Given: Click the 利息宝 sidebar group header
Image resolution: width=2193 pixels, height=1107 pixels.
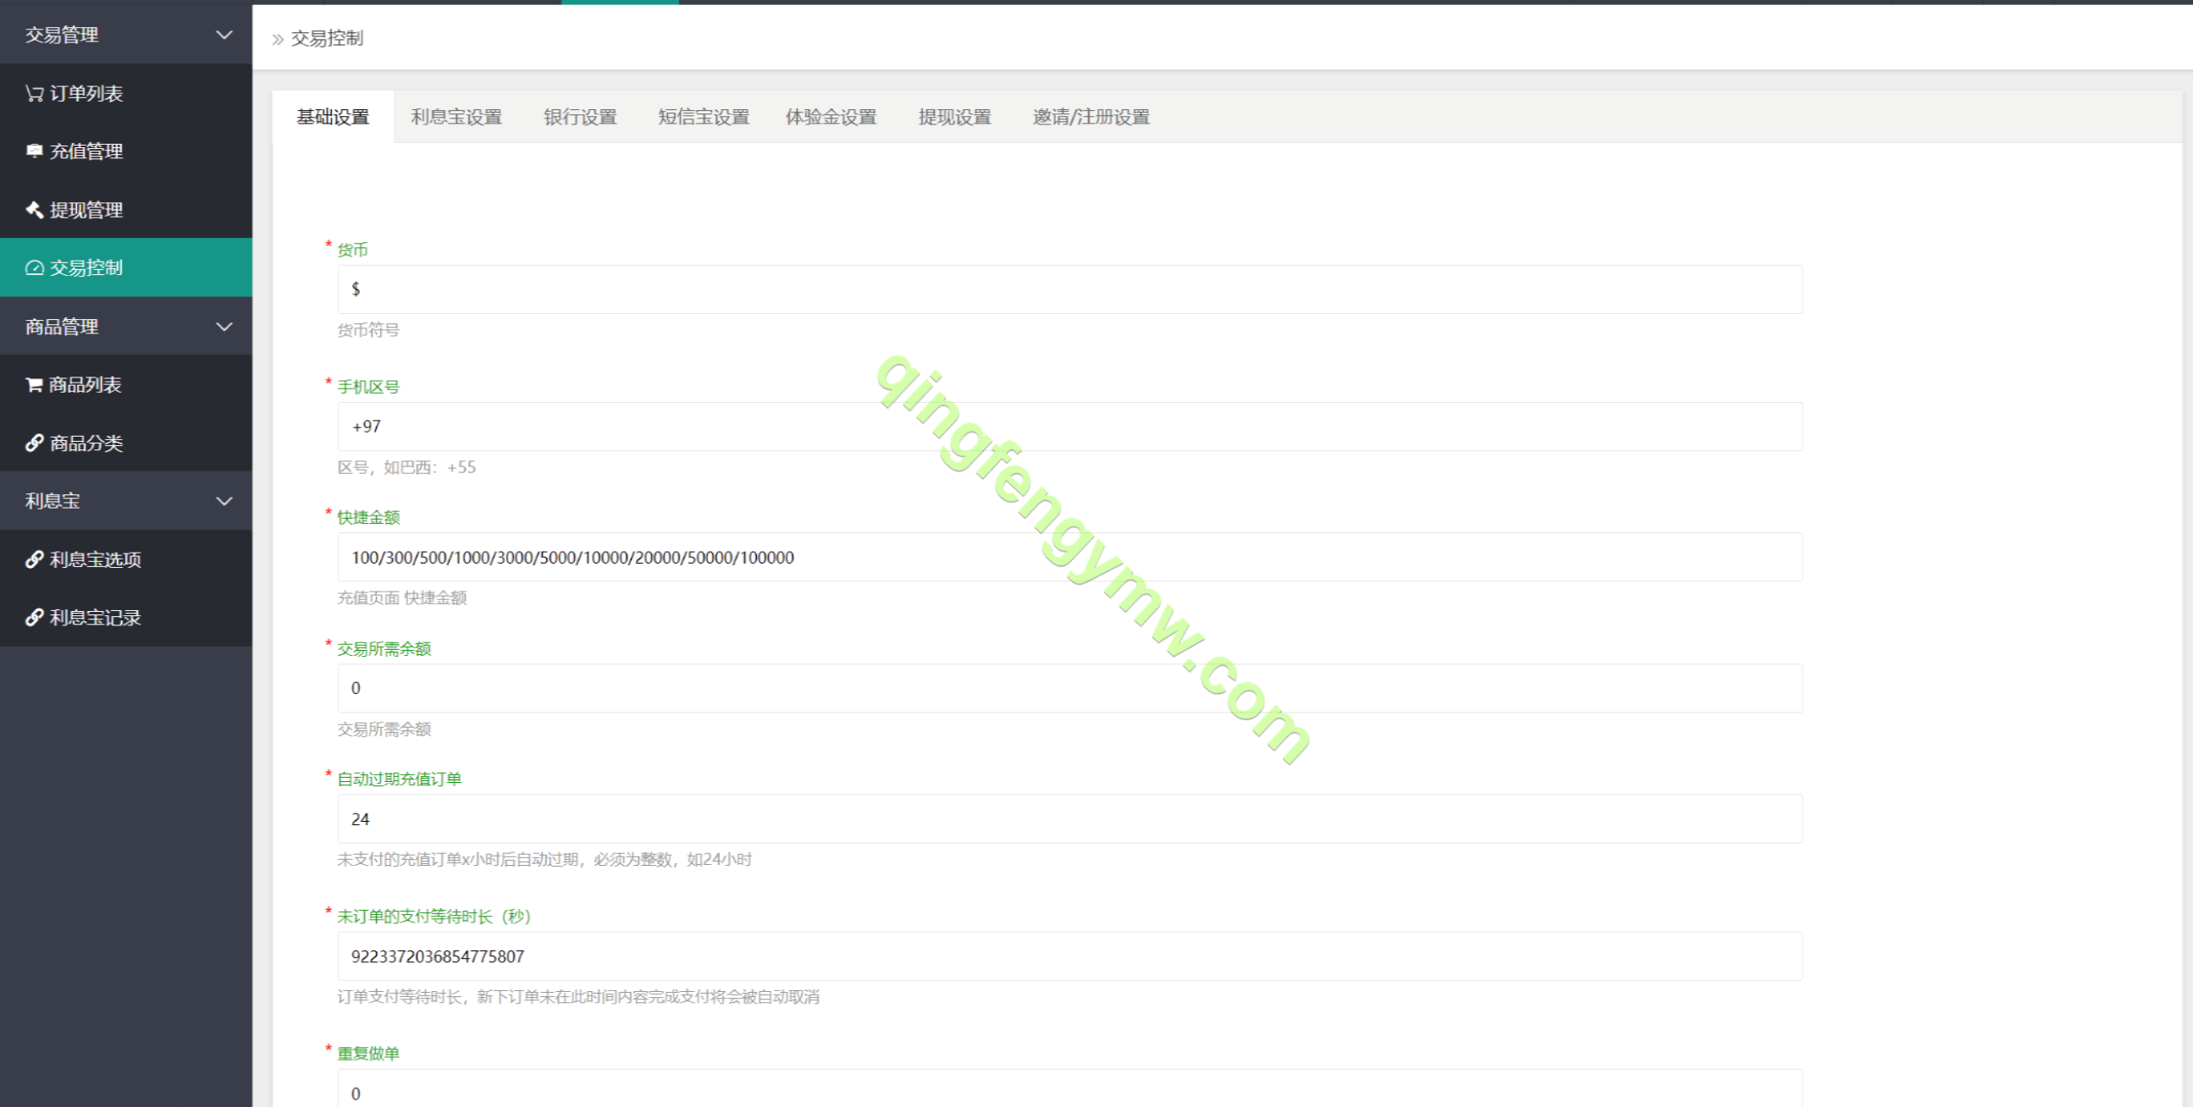Looking at the screenshot, I should pos(126,501).
